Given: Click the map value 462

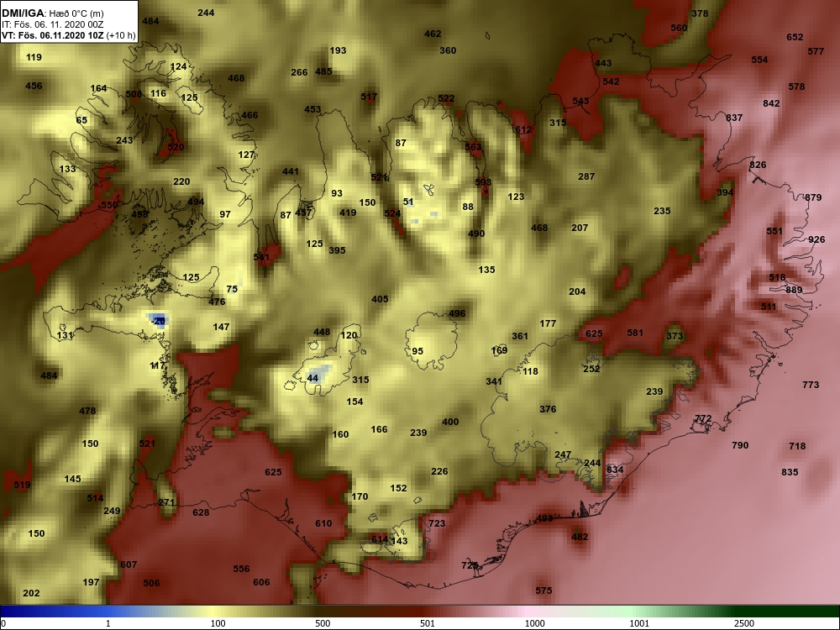Looking at the screenshot, I should coord(433,34).
